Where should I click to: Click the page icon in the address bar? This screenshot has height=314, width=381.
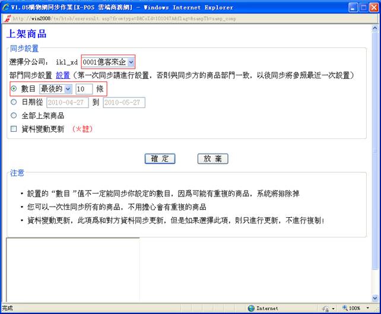[6, 18]
